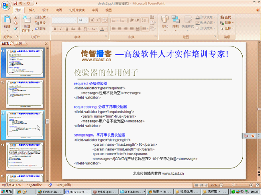Switch to the Animations tab (动画)

59,10
